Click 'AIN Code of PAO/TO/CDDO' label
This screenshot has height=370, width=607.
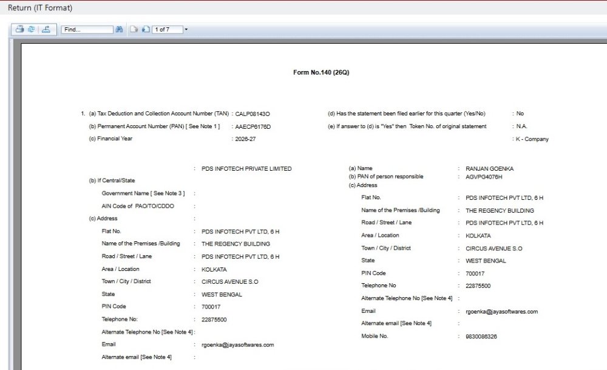(x=138, y=206)
